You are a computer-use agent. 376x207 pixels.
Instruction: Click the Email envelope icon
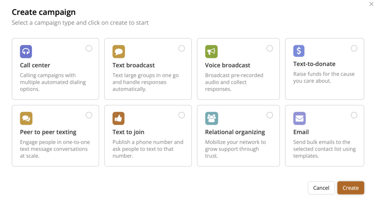(x=299, y=119)
